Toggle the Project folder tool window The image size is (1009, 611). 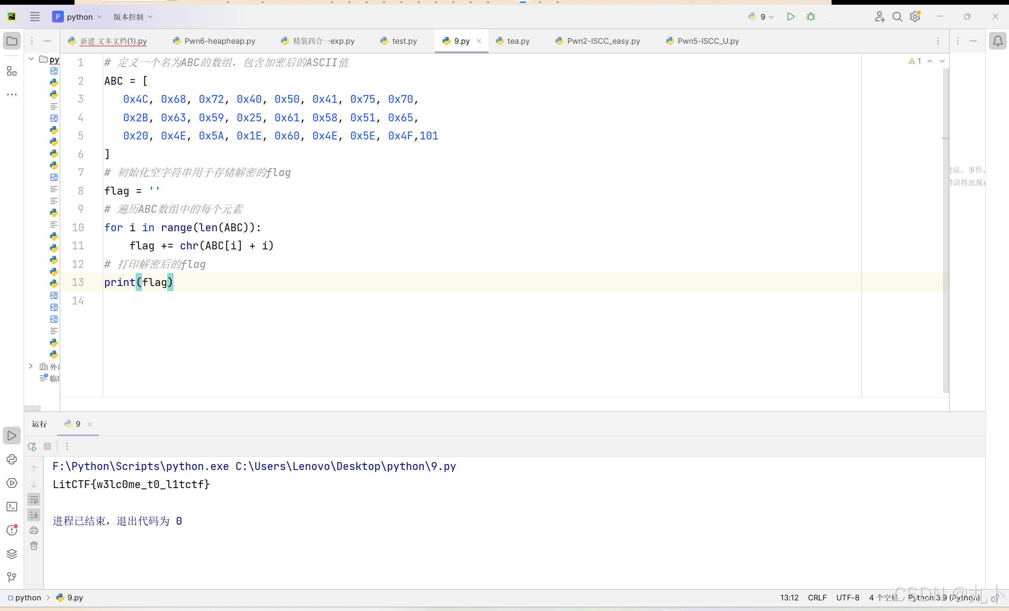12,41
